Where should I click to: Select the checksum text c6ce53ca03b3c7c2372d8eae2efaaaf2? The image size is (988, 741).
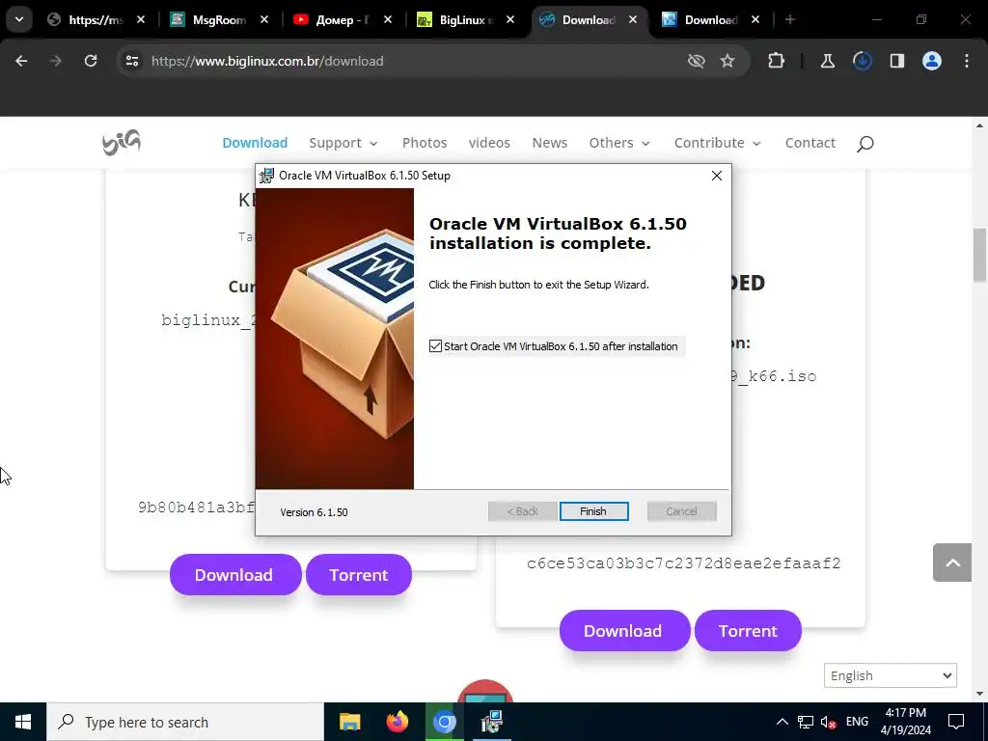coord(684,563)
